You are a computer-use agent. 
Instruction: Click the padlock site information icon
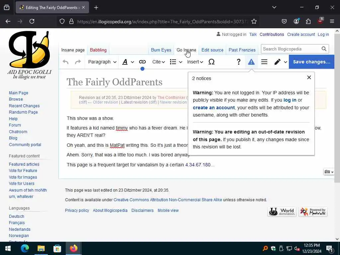[x=71, y=21]
